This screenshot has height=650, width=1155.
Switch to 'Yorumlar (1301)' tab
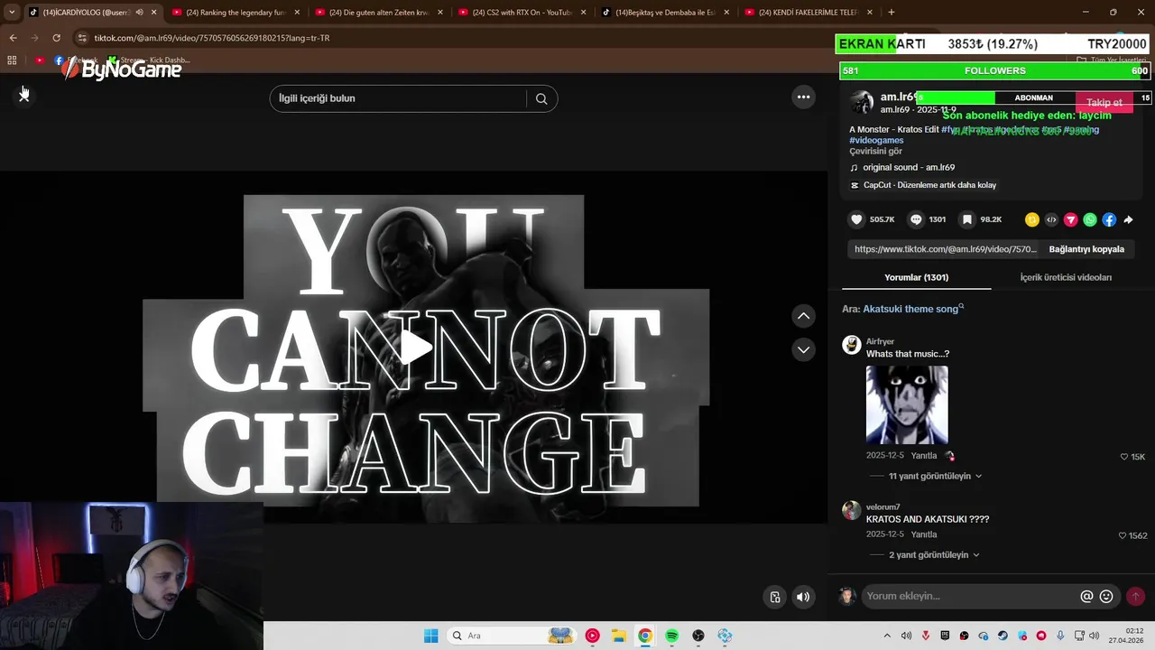[x=916, y=277]
